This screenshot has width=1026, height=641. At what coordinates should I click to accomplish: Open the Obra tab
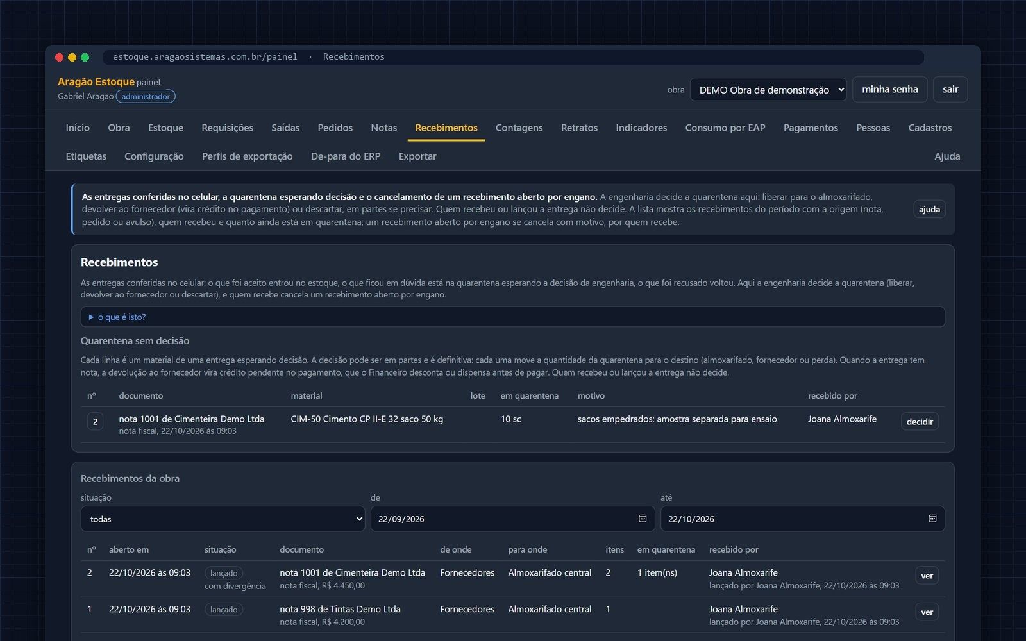(119, 128)
